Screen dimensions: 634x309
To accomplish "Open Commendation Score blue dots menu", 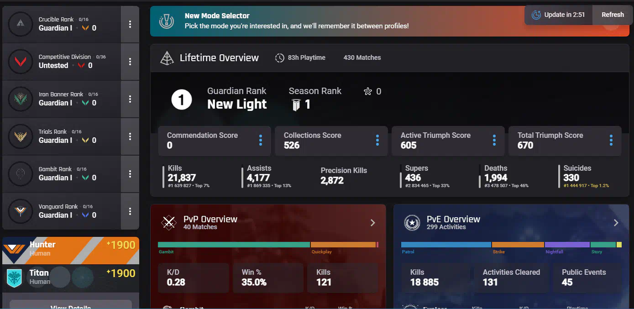I will pos(261,141).
